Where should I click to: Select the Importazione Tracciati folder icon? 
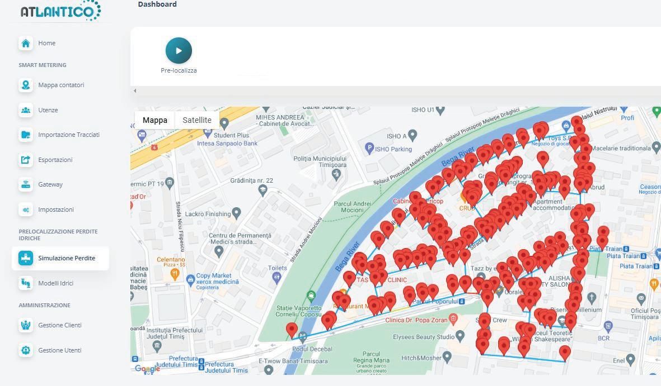pos(26,135)
